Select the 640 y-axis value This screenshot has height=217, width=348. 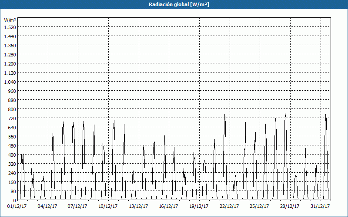[12, 128]
